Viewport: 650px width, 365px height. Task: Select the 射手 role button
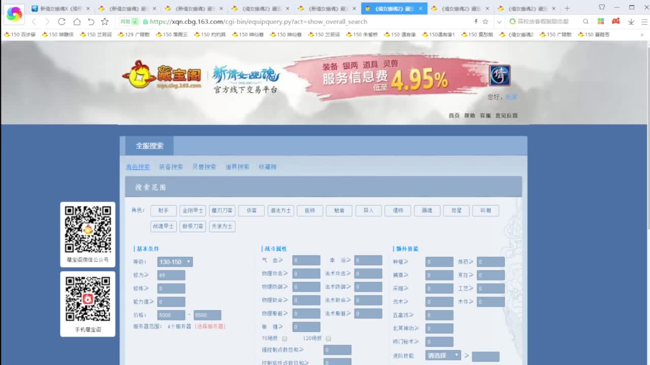[x=164, y=211]
